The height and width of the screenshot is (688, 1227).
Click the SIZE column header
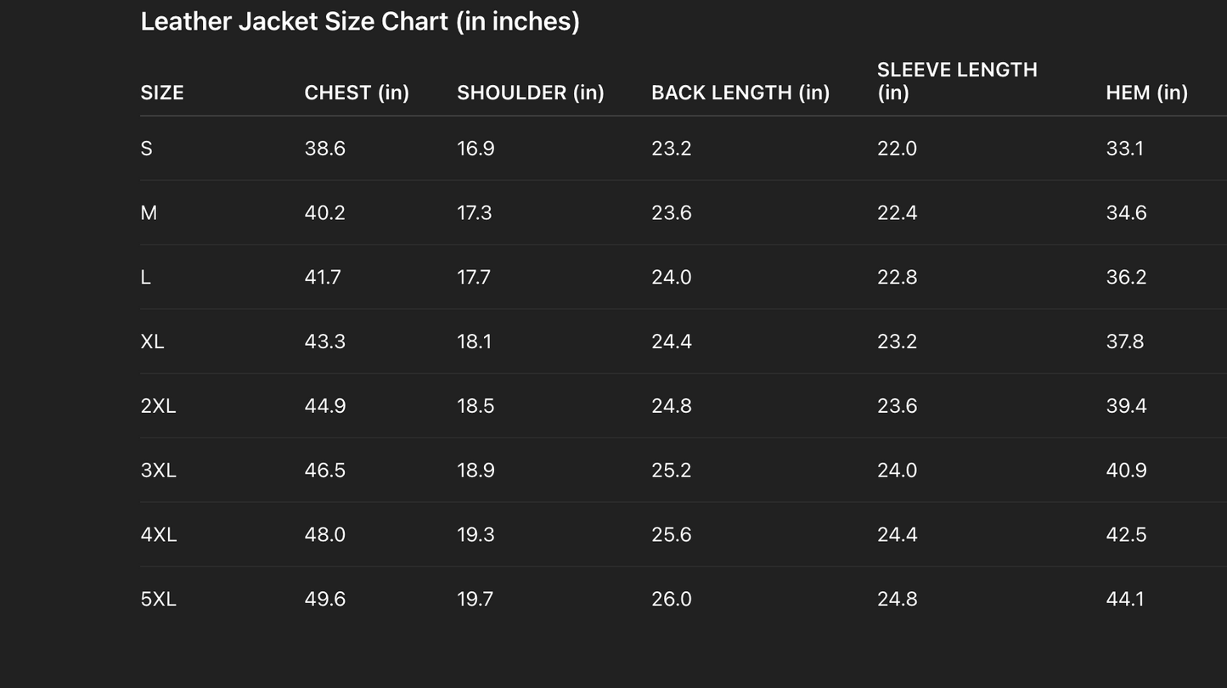162,93
